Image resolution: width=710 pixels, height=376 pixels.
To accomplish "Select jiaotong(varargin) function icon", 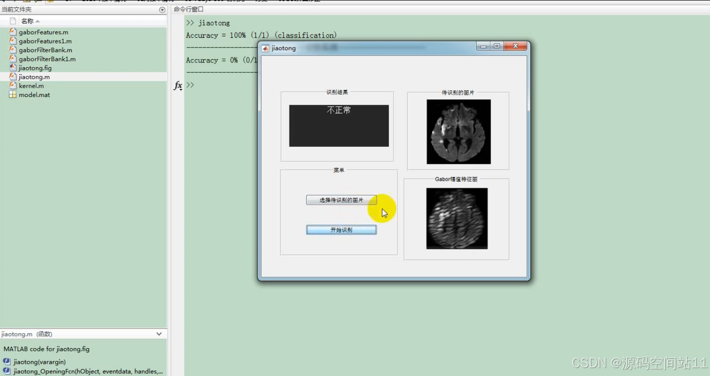I will tap(5, 362).
